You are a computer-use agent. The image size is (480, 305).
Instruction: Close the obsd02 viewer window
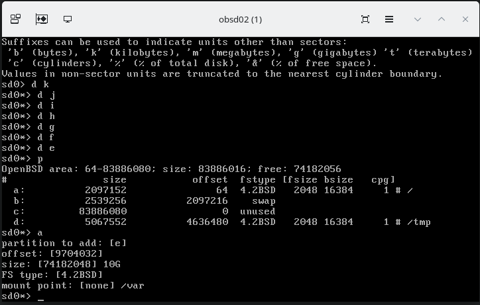tap(465, 19)
